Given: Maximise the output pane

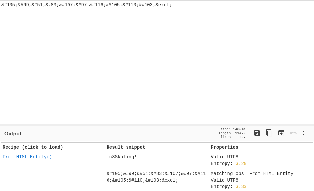Looking at the screenshot, I should point(305,133).
